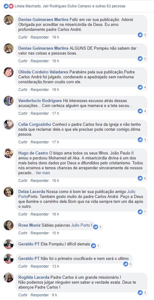154x300 pixels.
Task: Open the likes on Olinda Cordeiro Valadares's comment
Action: pos(142,87)
